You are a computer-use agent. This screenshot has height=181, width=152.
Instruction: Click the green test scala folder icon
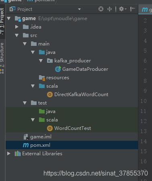(42, 120)
